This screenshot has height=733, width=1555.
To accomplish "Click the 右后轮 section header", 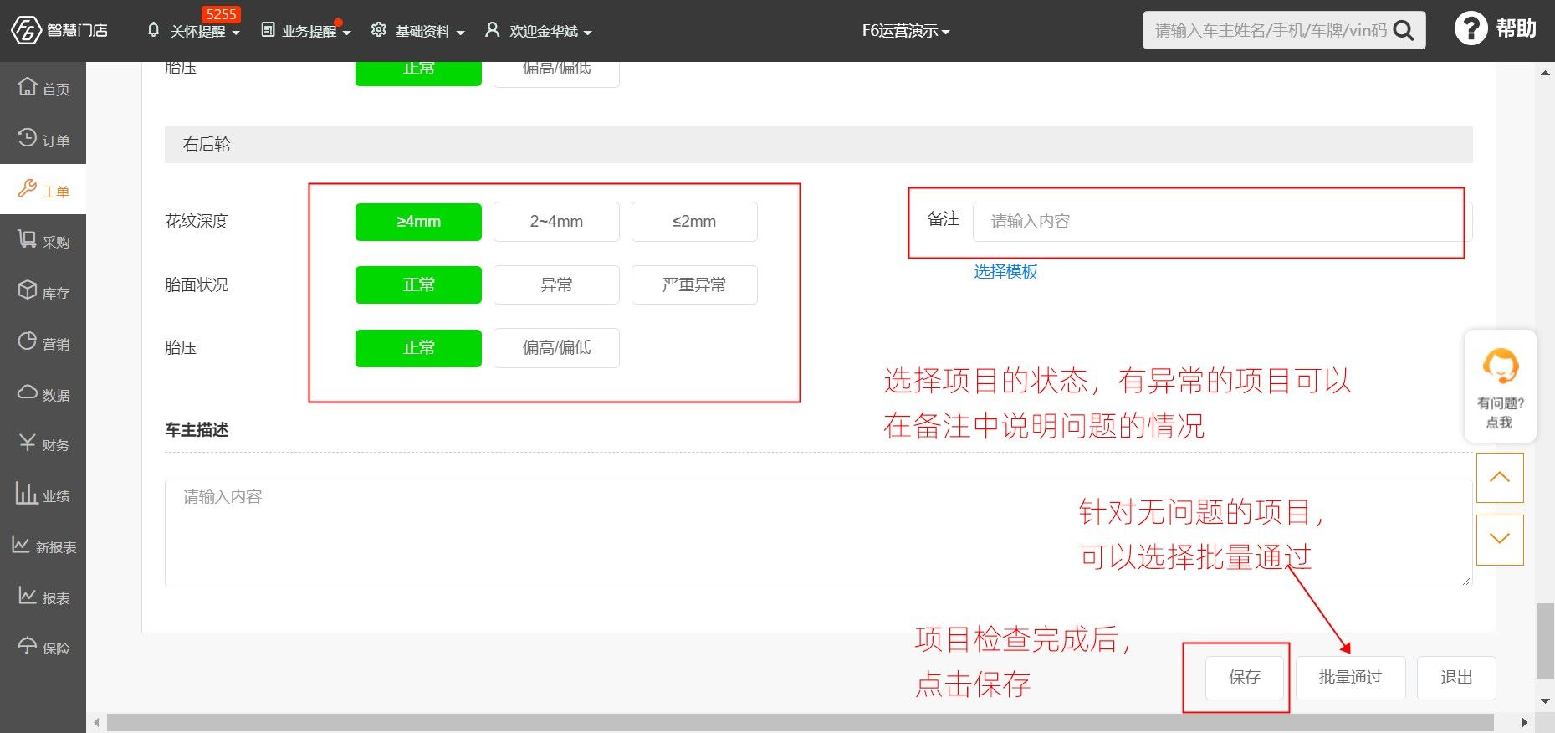I will coord(818,145).
